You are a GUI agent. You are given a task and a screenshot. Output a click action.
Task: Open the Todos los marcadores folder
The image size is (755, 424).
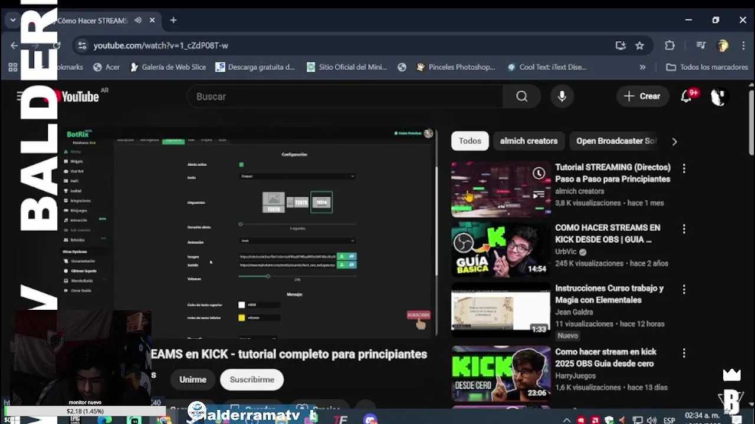(707, 67)
